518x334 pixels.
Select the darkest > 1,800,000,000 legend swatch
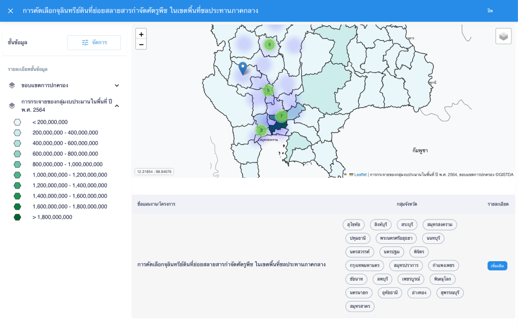click(x=17, y=217)
